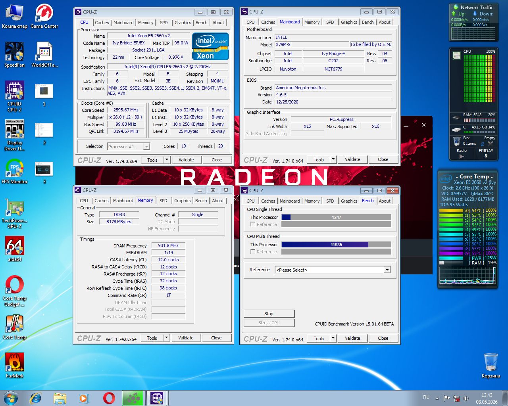Click the CPU-Z taskbar button

point(157,398)
